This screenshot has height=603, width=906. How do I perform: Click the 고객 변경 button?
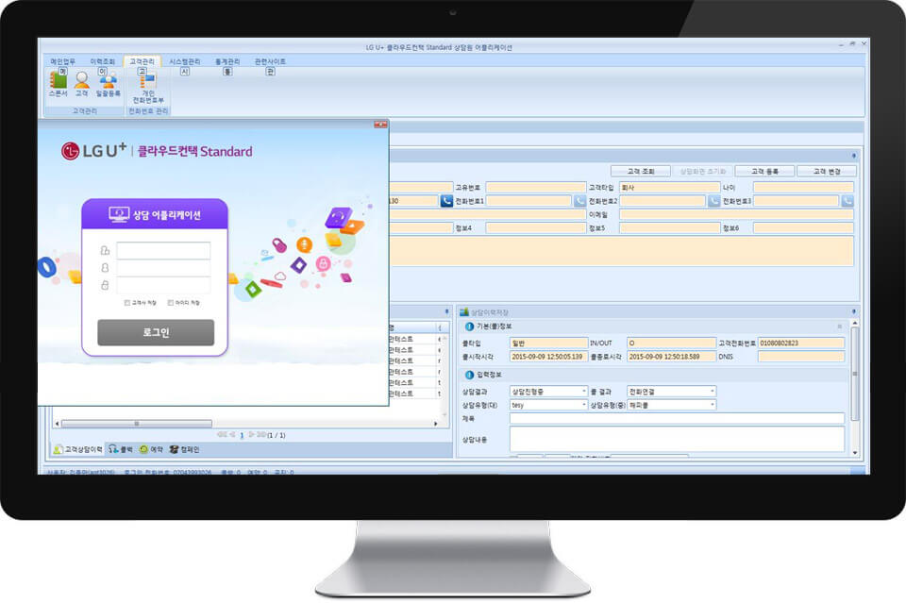pos(827,172)
